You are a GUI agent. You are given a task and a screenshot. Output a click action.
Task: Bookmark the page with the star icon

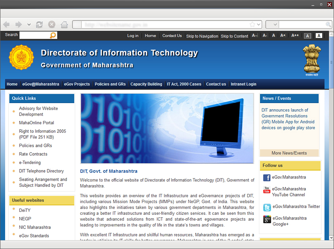(252, 25)
